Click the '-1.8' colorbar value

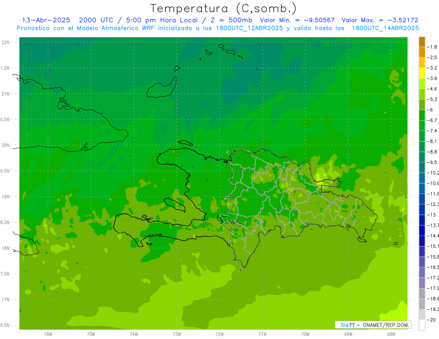pos(432,47)
